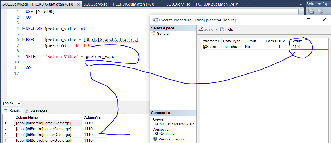Click the Script icon in Execute Procedure toolbar

(201, 29)
